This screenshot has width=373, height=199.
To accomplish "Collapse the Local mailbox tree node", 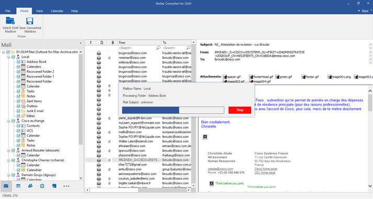I will (8, 57).
